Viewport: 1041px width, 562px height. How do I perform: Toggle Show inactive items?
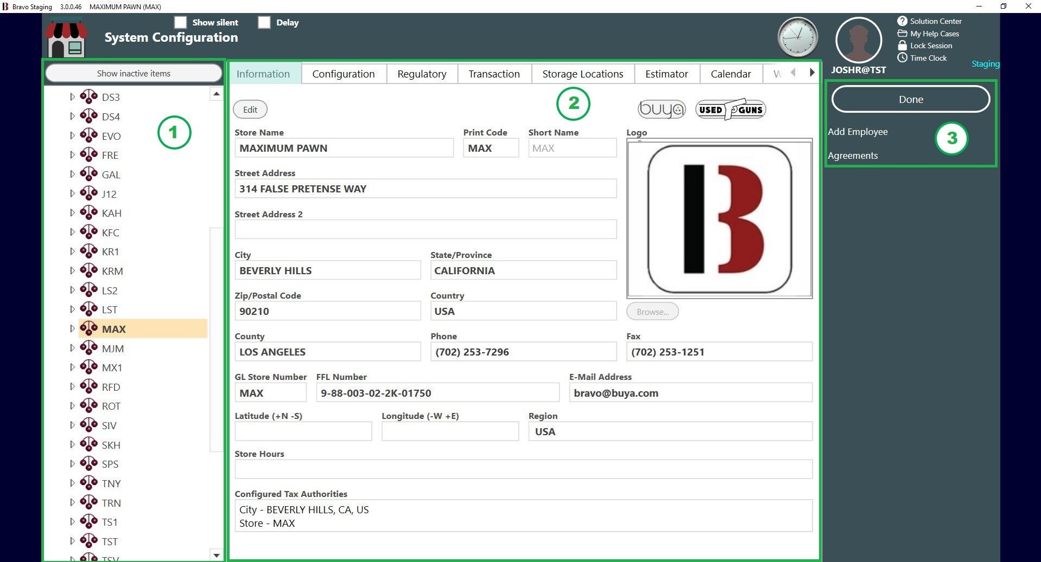(134, 73)
